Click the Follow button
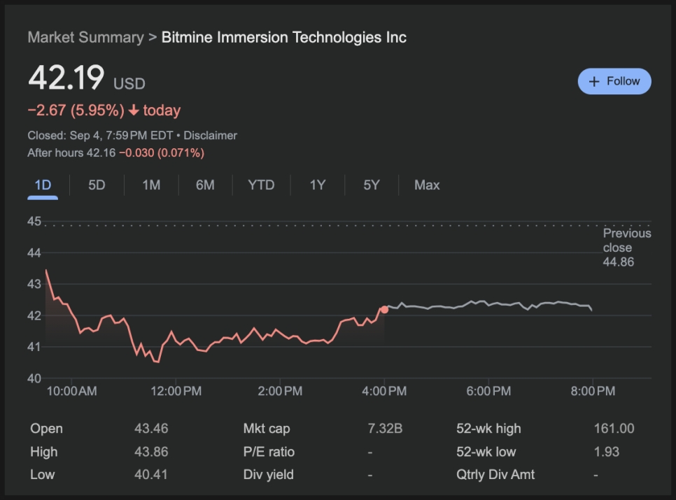This screenshot has height=500, width=676. (x=614, y=81)
